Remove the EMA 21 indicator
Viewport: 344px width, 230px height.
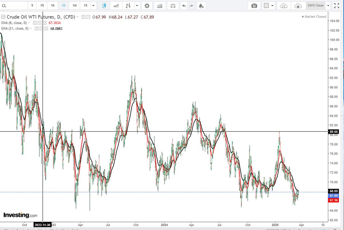pos(46,29)
